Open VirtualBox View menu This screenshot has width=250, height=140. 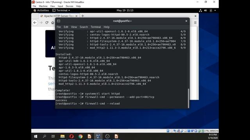52,6
